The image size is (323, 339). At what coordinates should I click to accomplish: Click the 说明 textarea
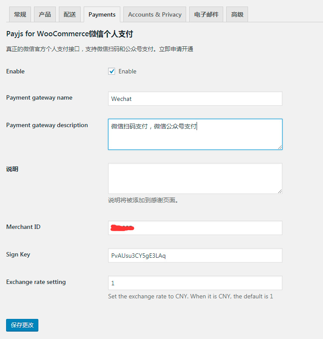(x=195, y=179)
